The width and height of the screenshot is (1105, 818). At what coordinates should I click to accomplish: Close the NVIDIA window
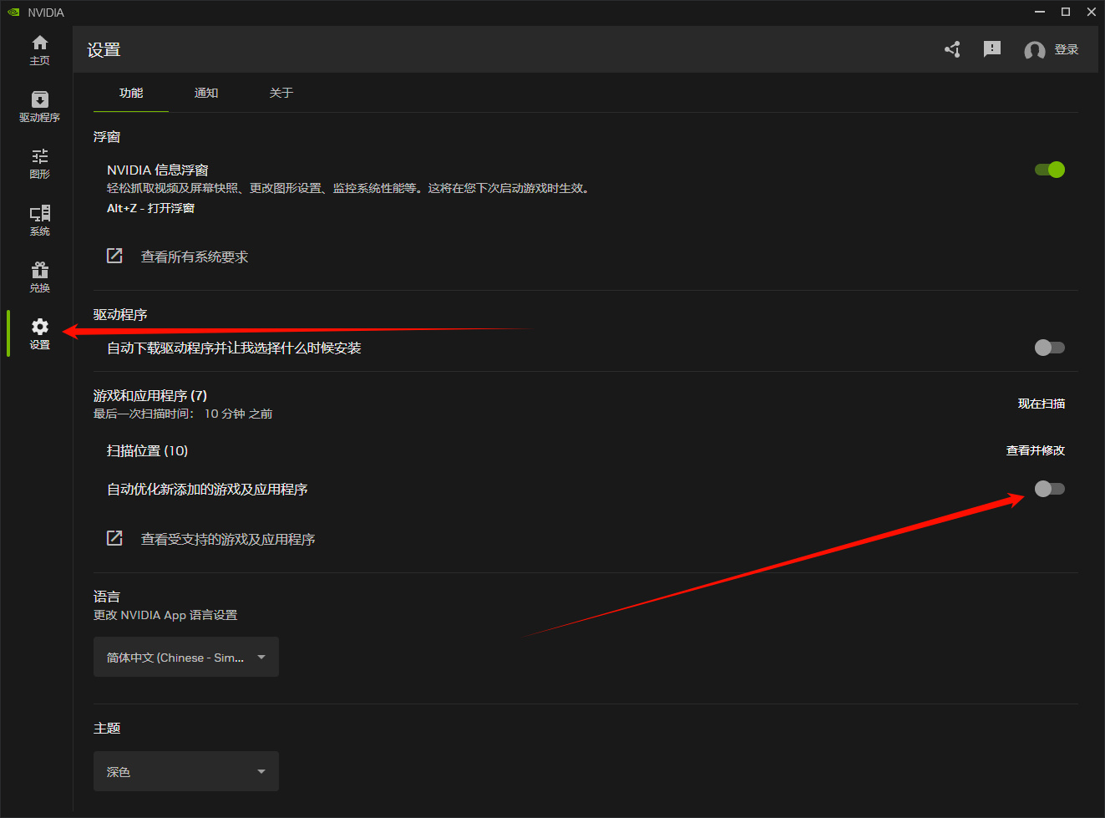[1092, 12]
